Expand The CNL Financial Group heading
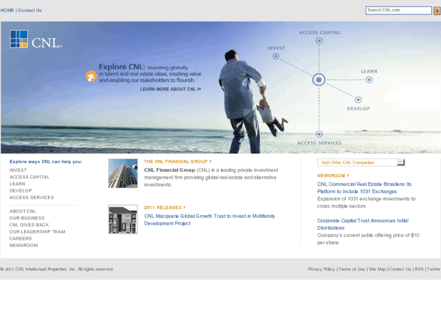Screen dimensions: 441x330 (178, 162)
